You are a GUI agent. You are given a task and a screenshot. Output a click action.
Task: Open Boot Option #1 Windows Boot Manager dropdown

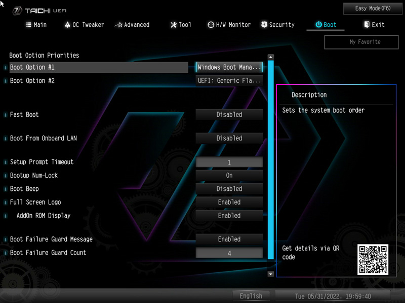tap(229, 67)
